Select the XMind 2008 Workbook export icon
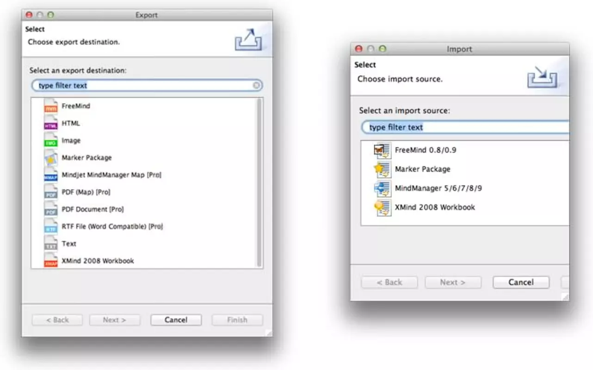Viewport: 593px width, 370px height. 51,261
